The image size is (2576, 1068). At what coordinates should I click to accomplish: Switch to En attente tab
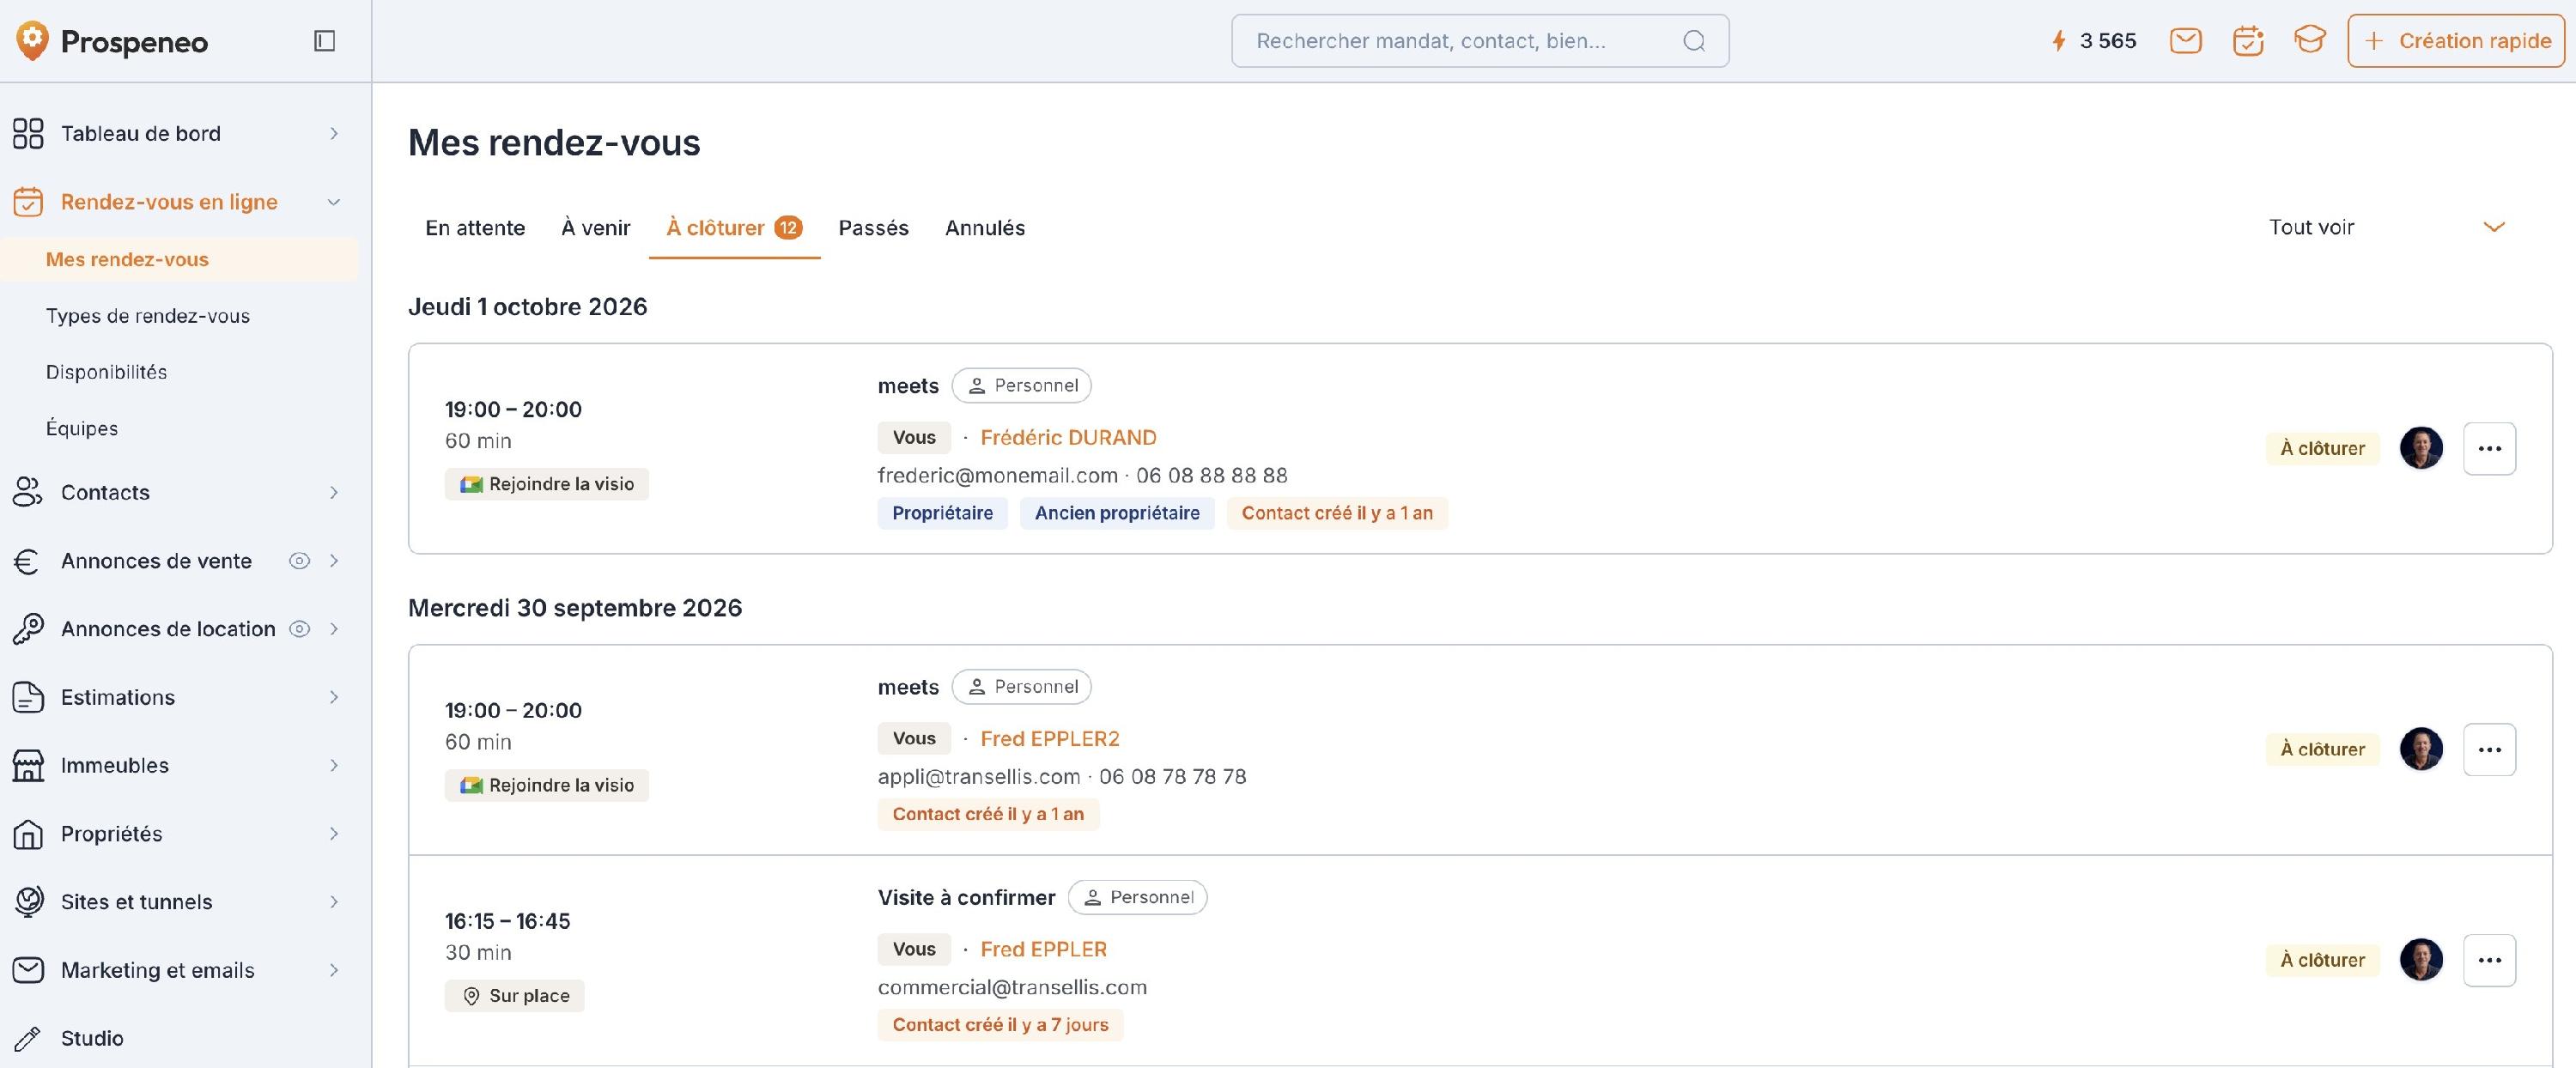[475, 228]
